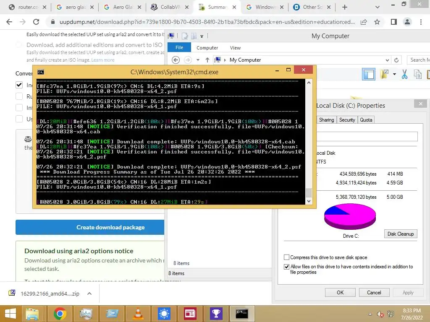Open the Task Manager taskbar icon

tap(86, 314)
